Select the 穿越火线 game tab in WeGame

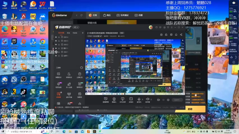(x=92, y=23)
